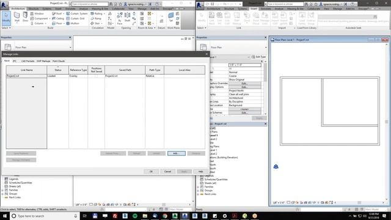Image resolution: width=391 pixels, height=220 pixels.
Task: Click Import CAD in right window's ribbon
Action: [x=275, y=18]
